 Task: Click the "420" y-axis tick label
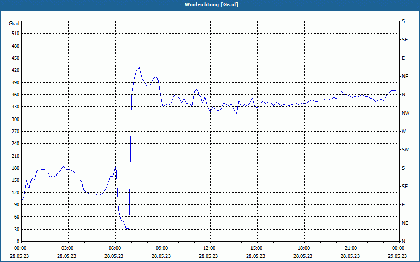click(x=16, y=70)
